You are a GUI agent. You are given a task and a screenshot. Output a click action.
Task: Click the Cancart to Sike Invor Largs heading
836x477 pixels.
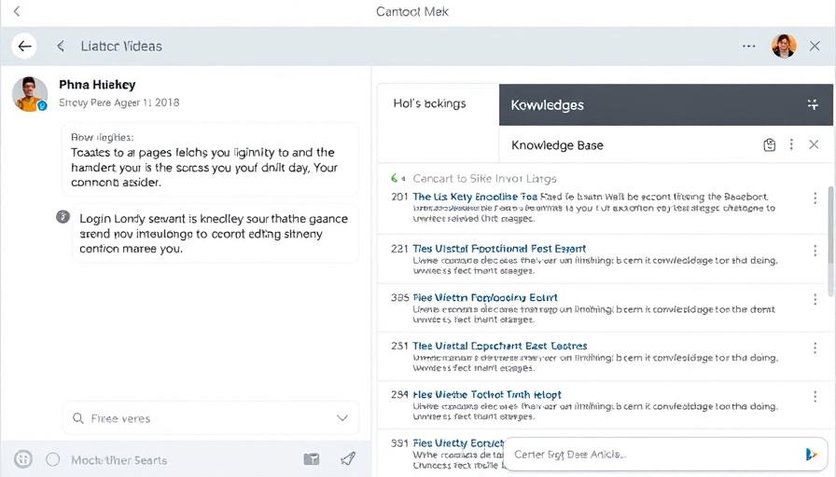(x=484, y=178)
